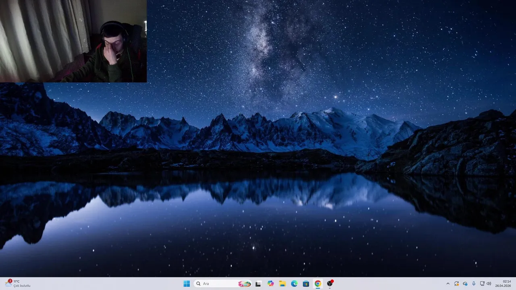Open the OBS Studio taskbar icon
The image size is (516, 290).
(x=330, y=284)
